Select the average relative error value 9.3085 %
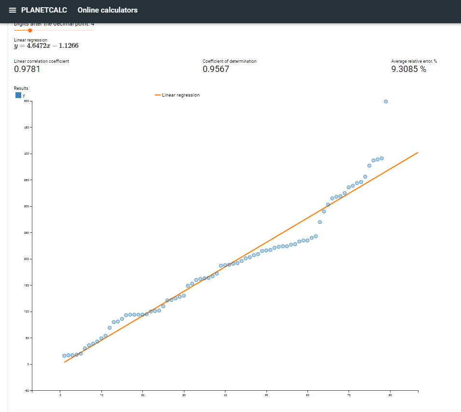 coord(408,69)
